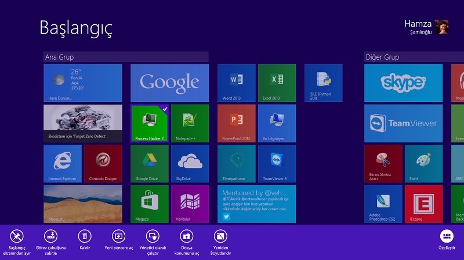Launch the Notepad++ tile
Viewport: 464px width, 260px height.
pyautogui.click(x=190, y=123)
